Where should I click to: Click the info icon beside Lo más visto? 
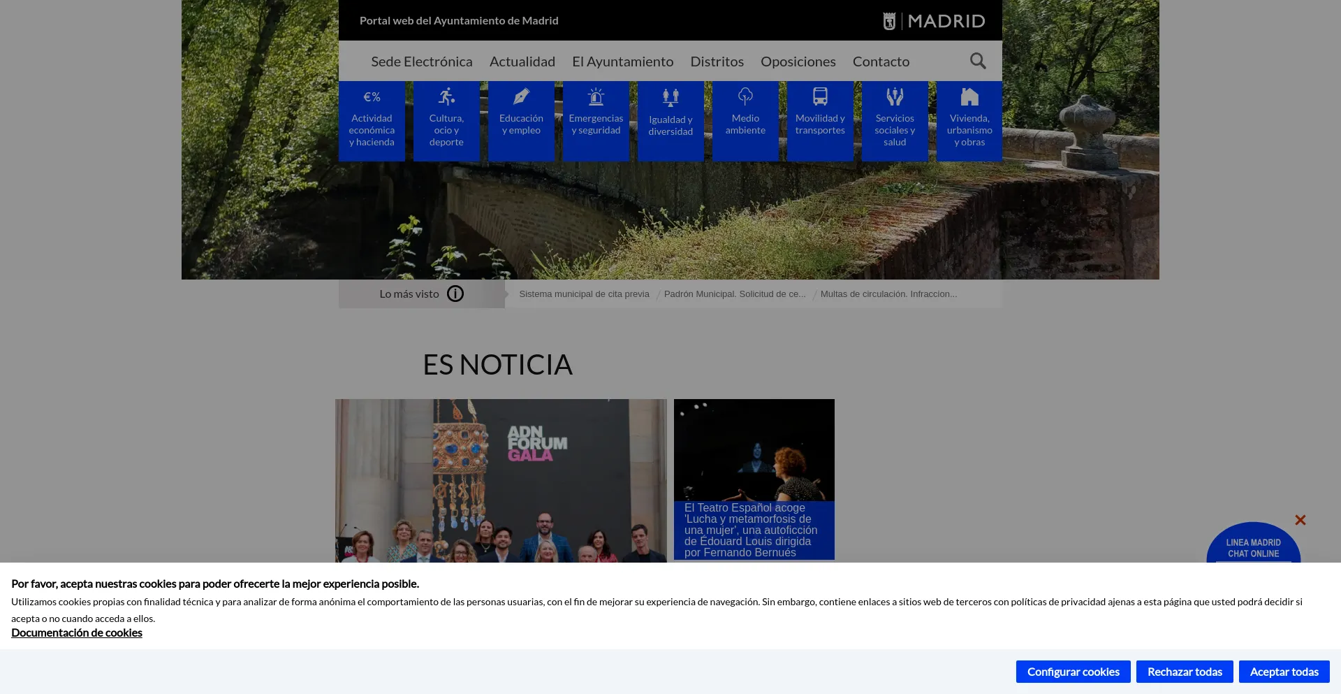tap(455, 294)
